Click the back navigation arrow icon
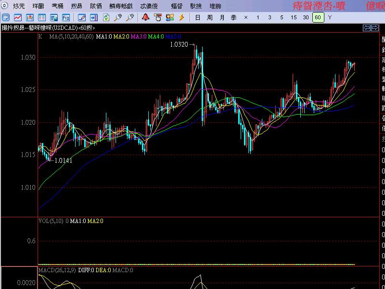This screenshot has width=385, height=289. (6, 18)
